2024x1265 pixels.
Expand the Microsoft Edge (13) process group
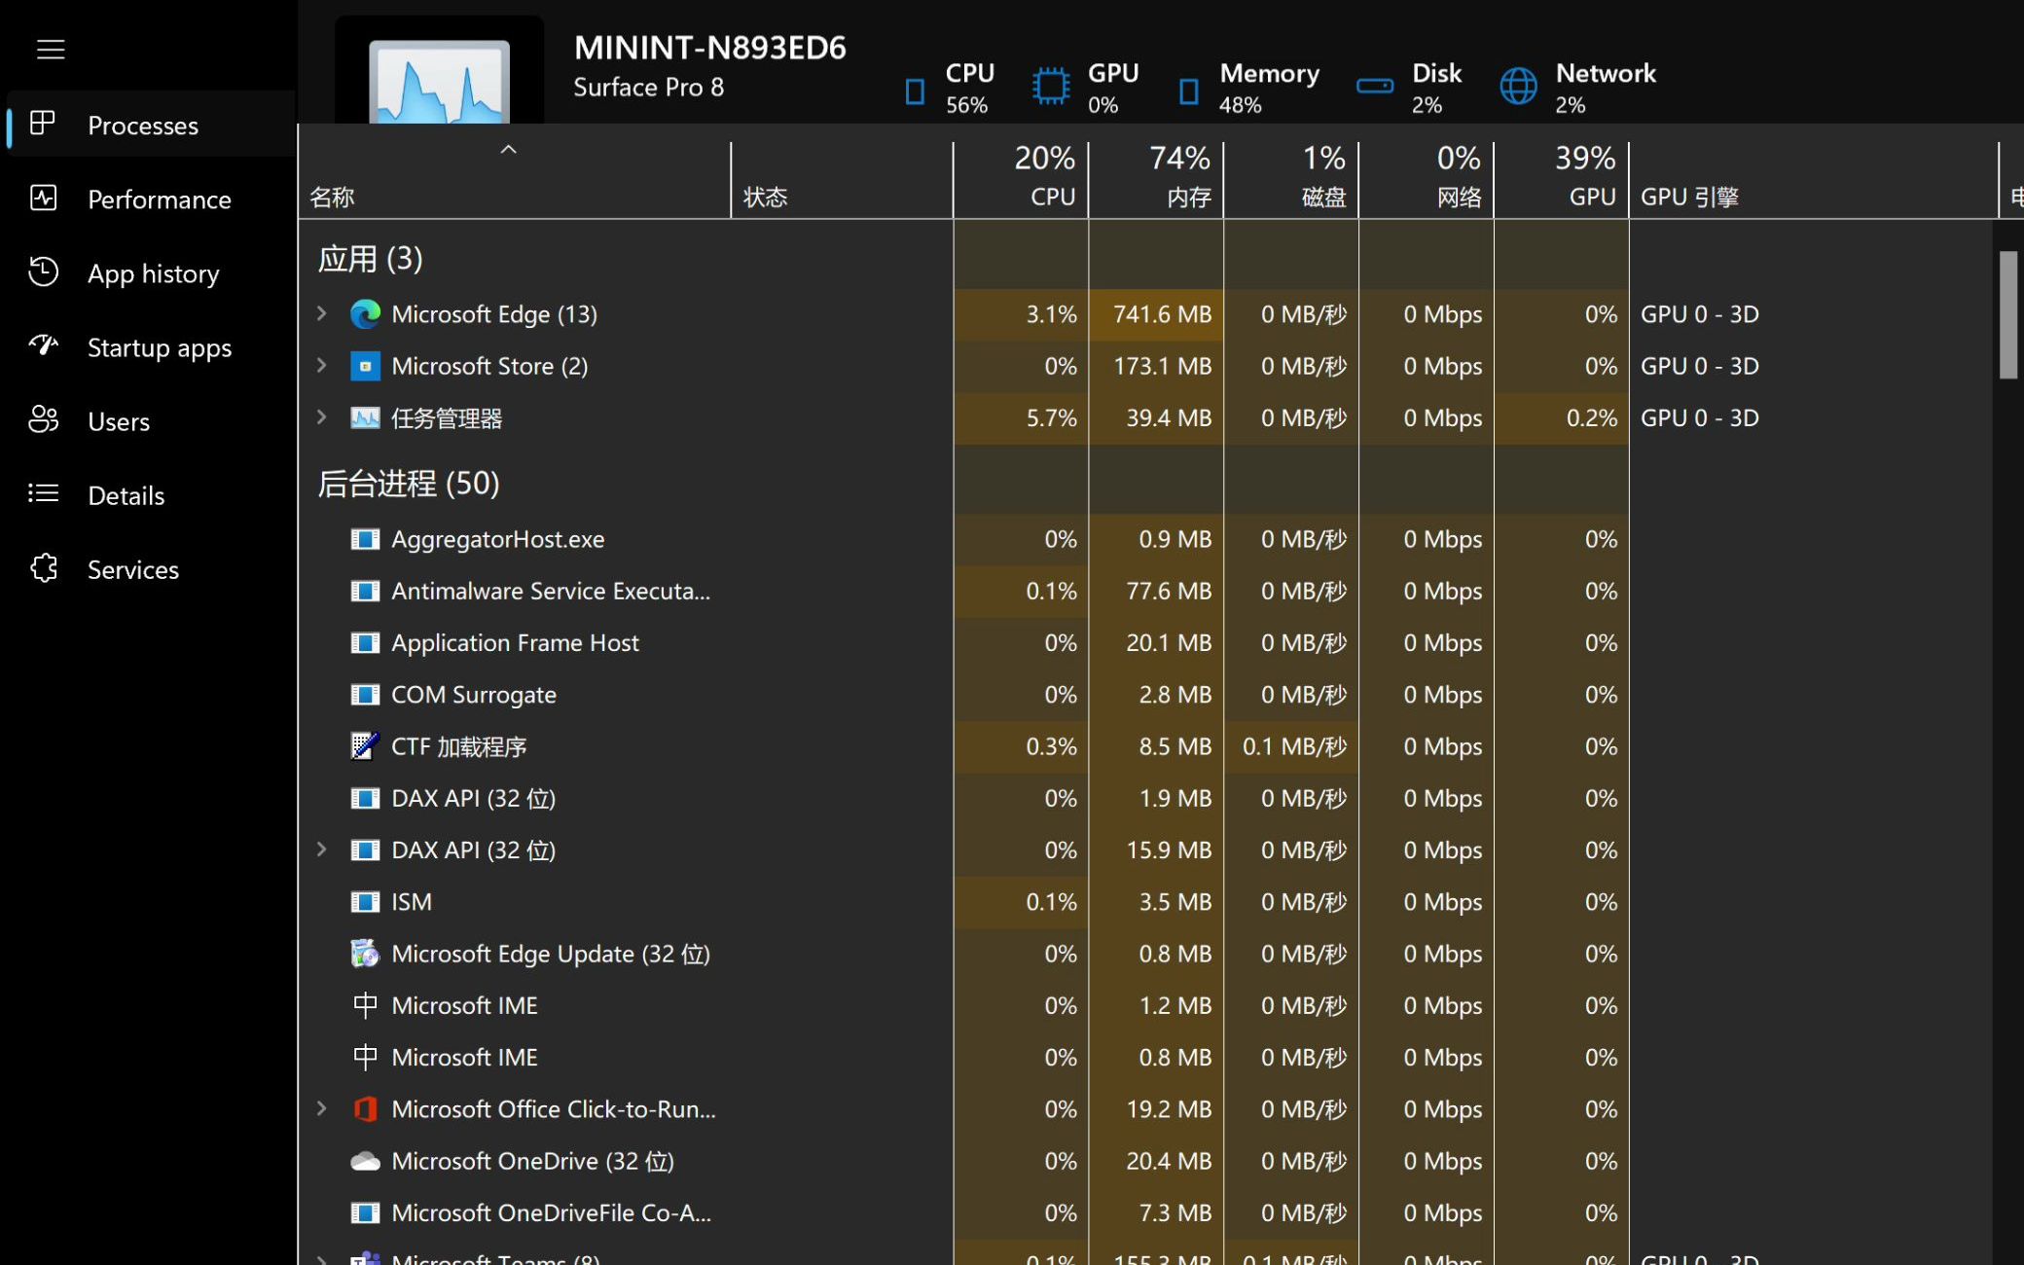click(322, 314)
